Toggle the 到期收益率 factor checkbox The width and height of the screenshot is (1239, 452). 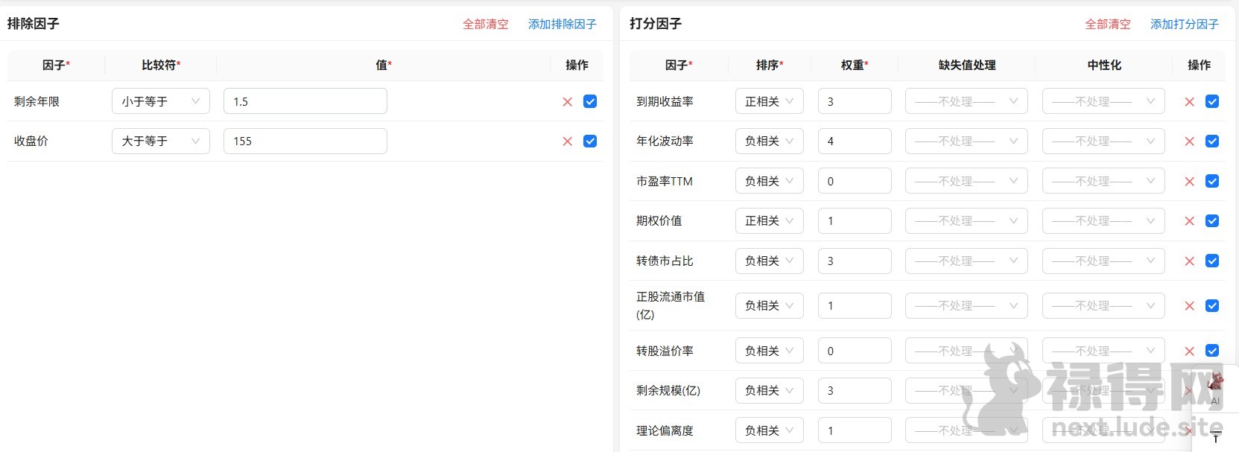(x=1212, y=101)
